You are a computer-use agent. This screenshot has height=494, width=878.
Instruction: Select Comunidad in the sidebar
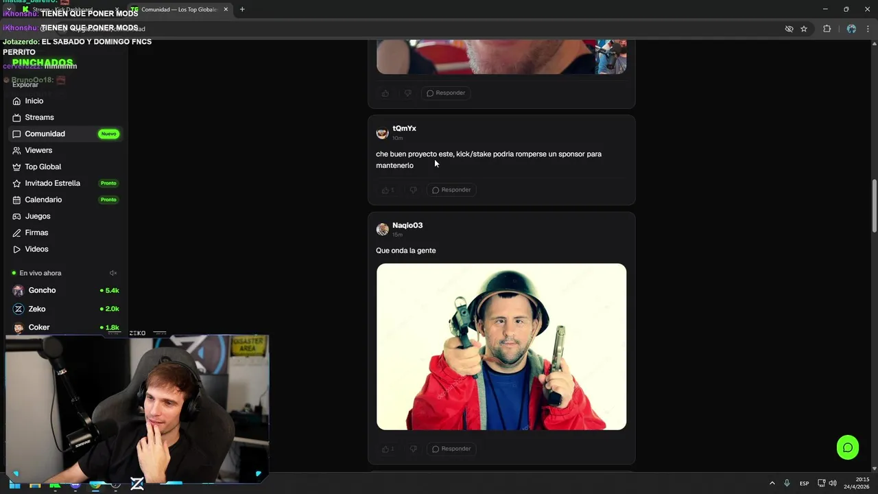(x=65, y=134)
